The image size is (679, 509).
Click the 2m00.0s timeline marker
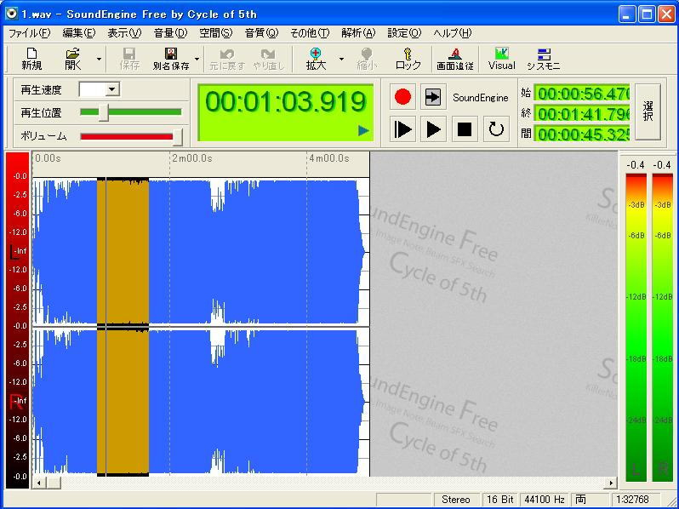(x=191, y=158)
